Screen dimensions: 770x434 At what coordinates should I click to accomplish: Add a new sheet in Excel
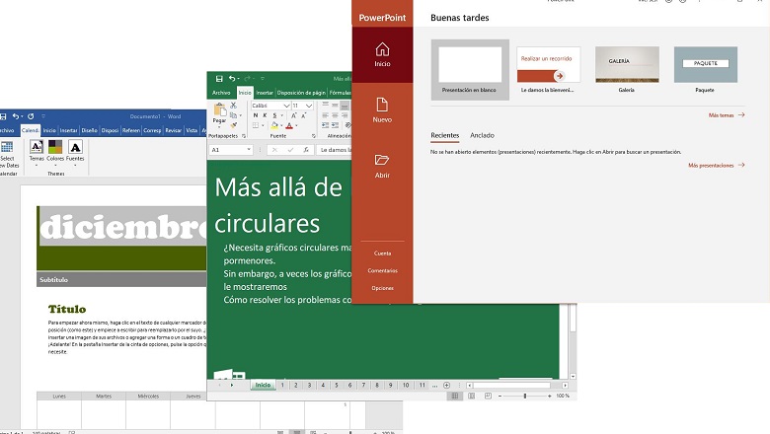click(446, 386)
